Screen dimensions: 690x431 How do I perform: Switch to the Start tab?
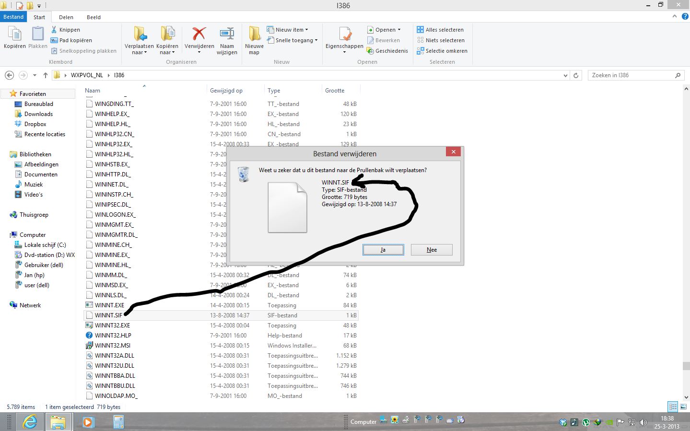click(x=39, y=17)
